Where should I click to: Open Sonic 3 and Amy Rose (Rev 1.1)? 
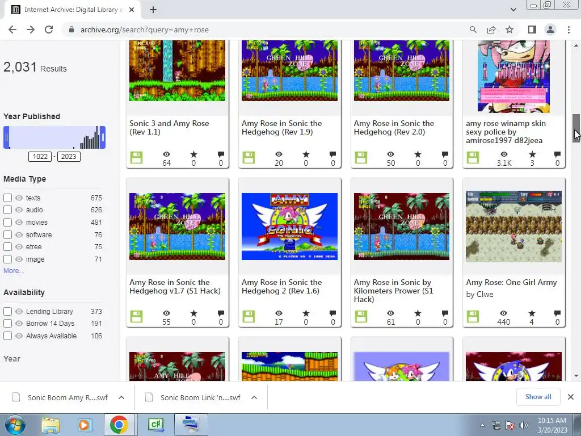[x=169, y=128]
